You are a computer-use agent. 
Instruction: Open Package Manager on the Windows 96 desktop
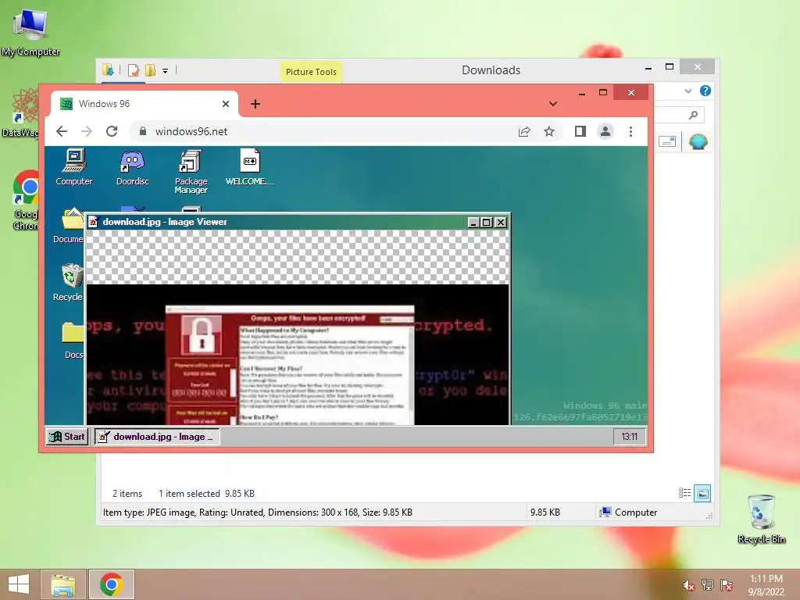click(191, 171)
